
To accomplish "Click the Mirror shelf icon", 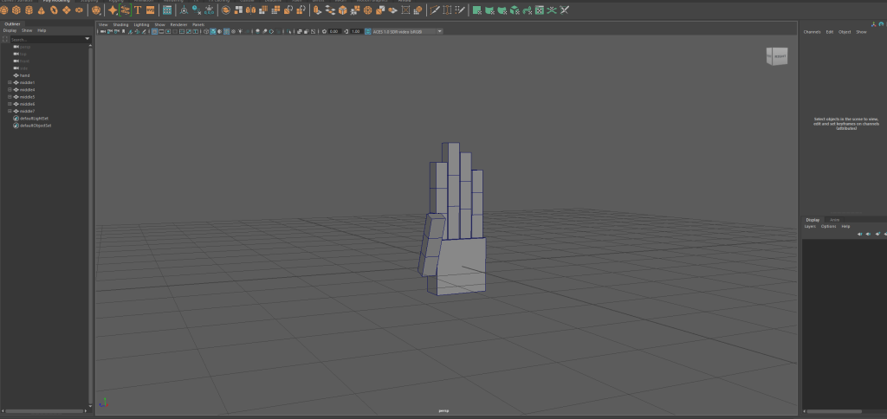I will 250,10.
